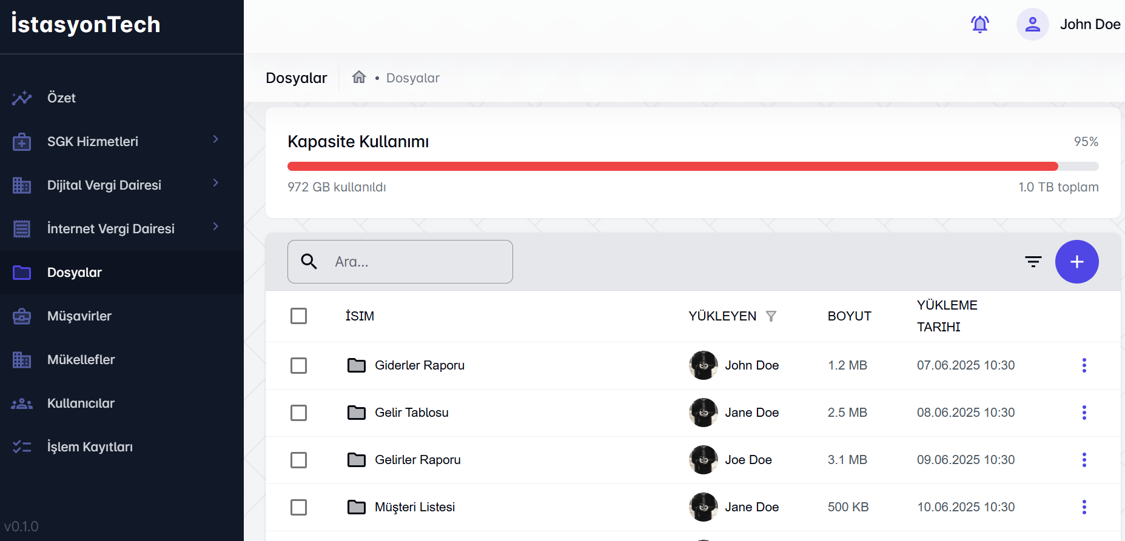
Task: Expand İnternet Vergi Dairesi menu chevron
Action: (x=215, y=227)
